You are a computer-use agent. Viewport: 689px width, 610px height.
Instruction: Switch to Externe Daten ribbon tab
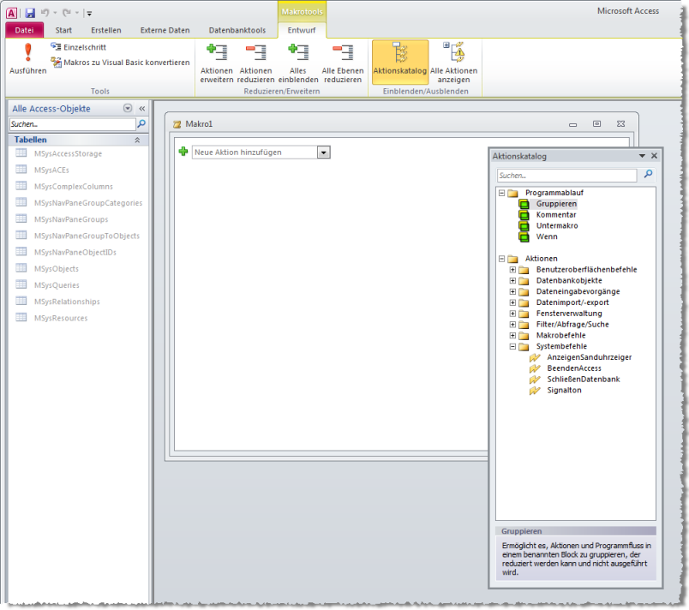point(165,30)
